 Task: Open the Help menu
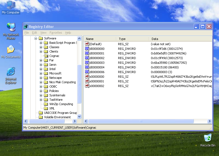[68, 33]
